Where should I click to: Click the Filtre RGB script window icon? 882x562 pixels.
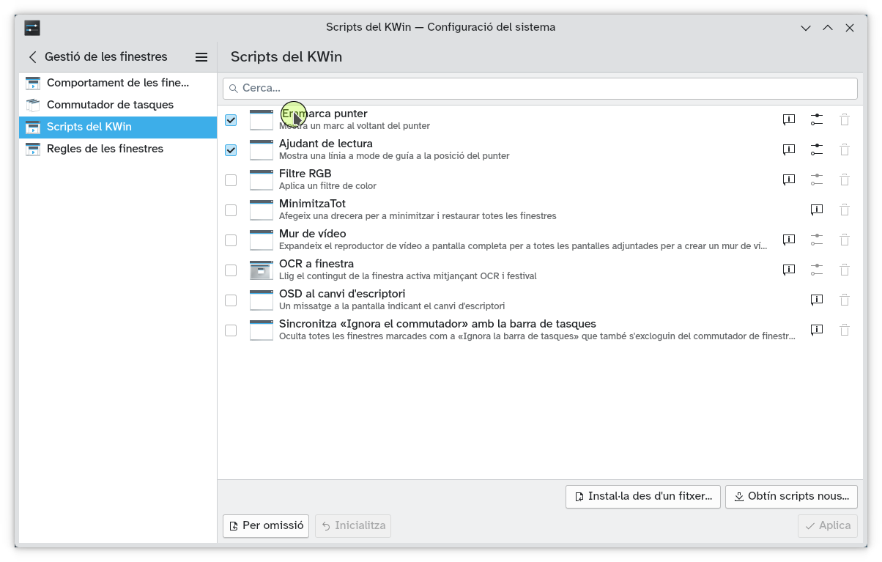click(x=262, y=180)
